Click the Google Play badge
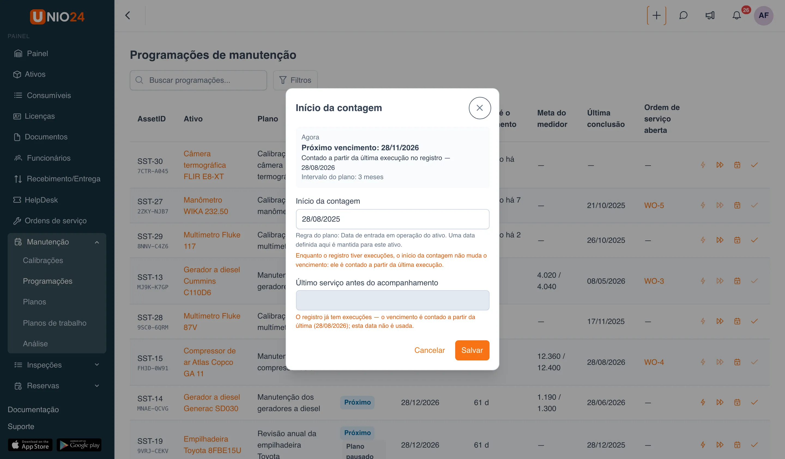Image resolution: width=785 pixels, height=459 pixels. click(79, 445)
